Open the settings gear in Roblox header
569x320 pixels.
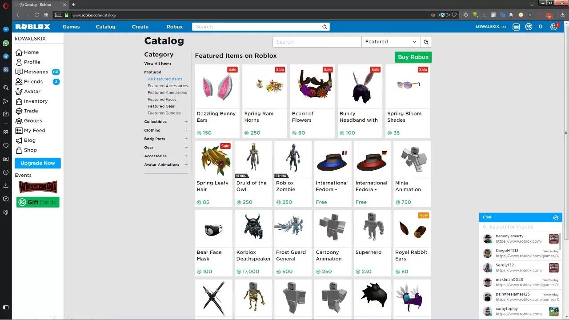click(553, 27)
